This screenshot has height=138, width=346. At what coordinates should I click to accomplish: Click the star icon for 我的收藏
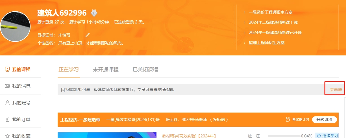(x=7, y=136)
